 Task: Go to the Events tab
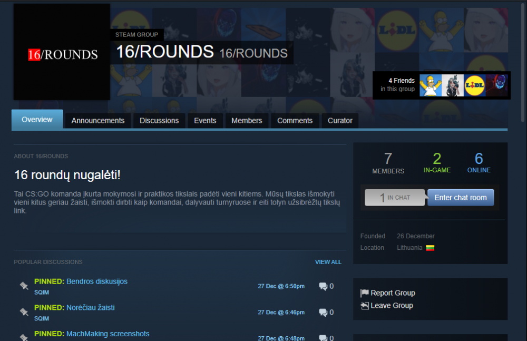[x=205, y=121]
